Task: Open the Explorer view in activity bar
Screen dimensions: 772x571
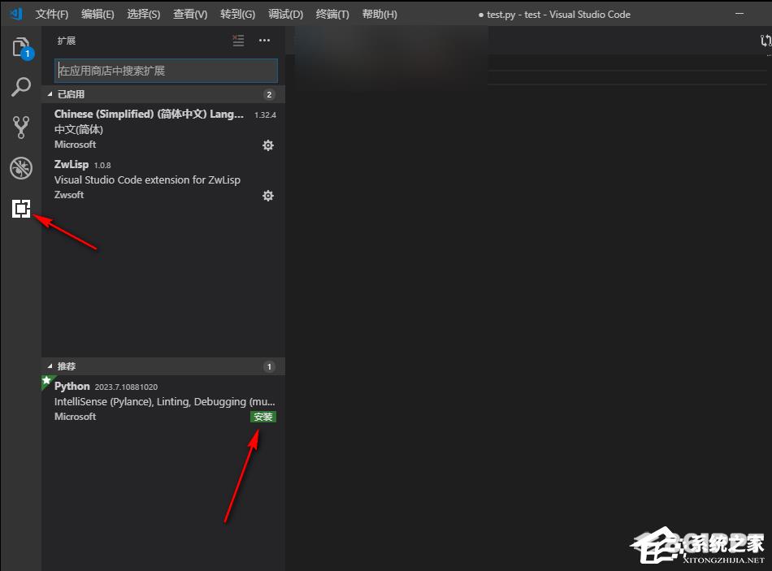Action: [21, 48]
